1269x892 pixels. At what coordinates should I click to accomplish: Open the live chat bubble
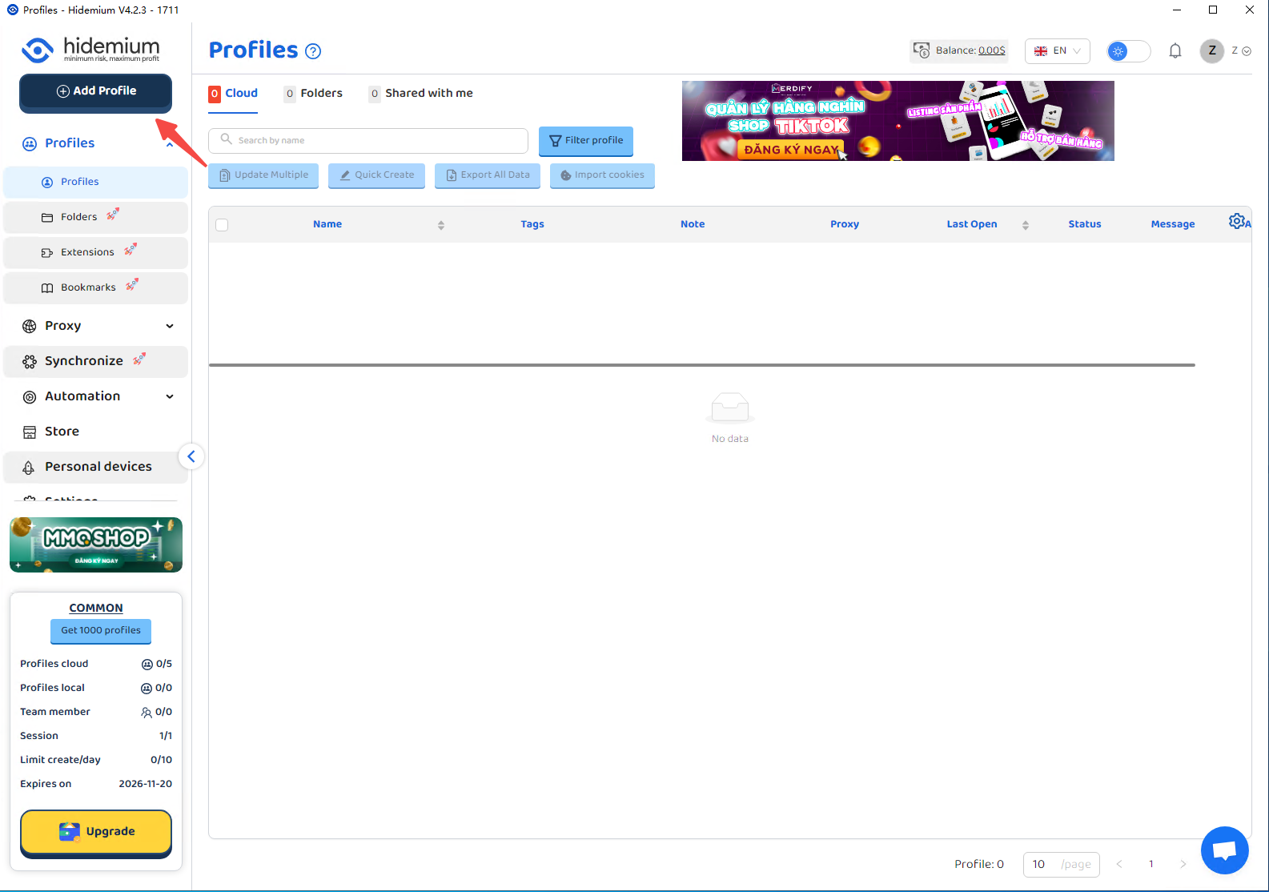1224,850
